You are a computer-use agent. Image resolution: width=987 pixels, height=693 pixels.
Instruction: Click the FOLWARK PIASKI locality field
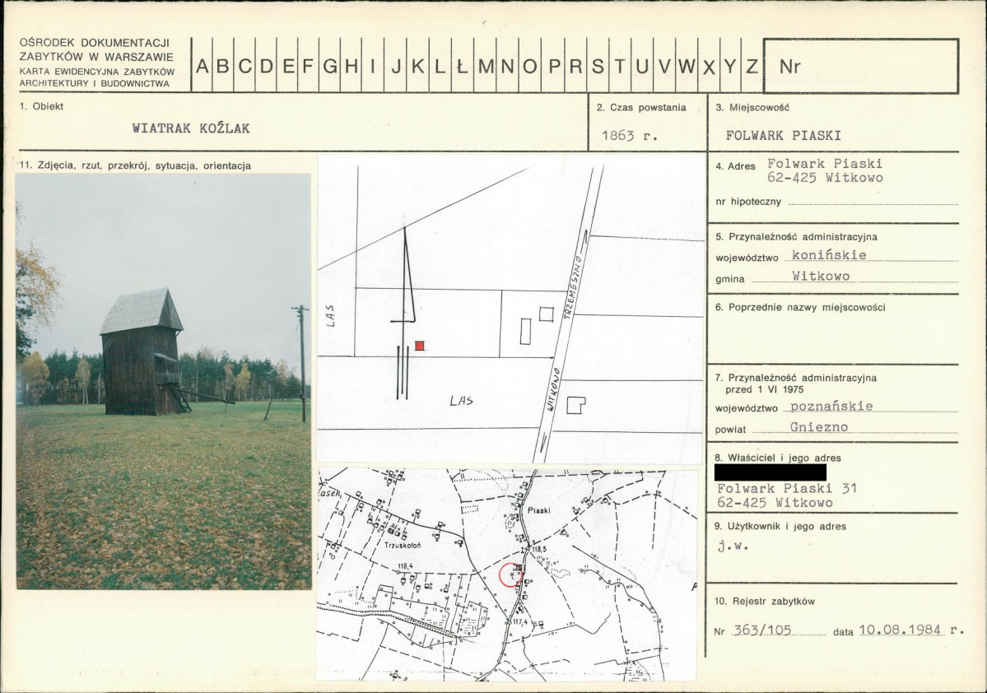(783, 135)
